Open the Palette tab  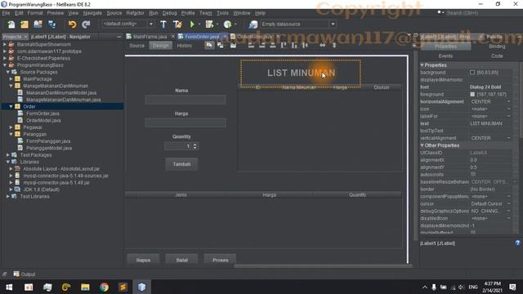(x=494, y=37)
